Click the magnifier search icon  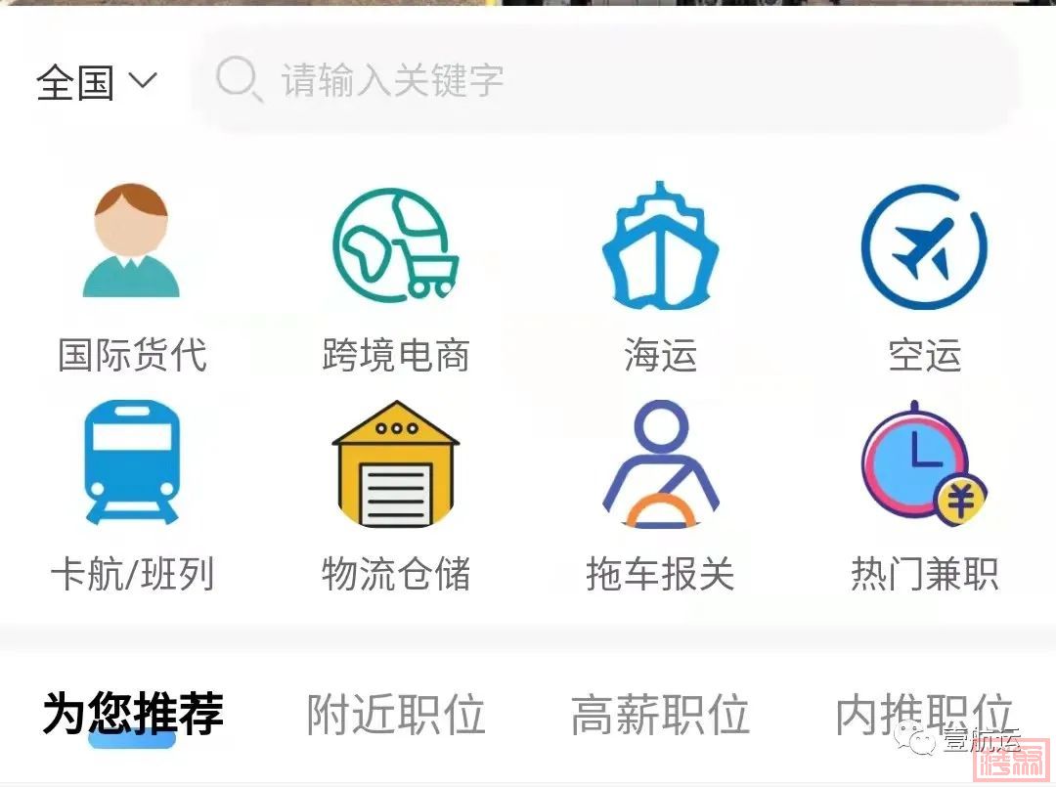point(239,79)
